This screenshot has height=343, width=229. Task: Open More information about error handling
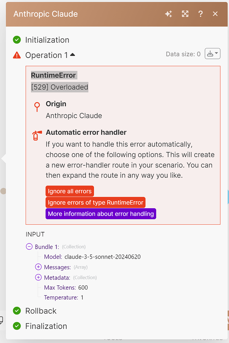101,214
